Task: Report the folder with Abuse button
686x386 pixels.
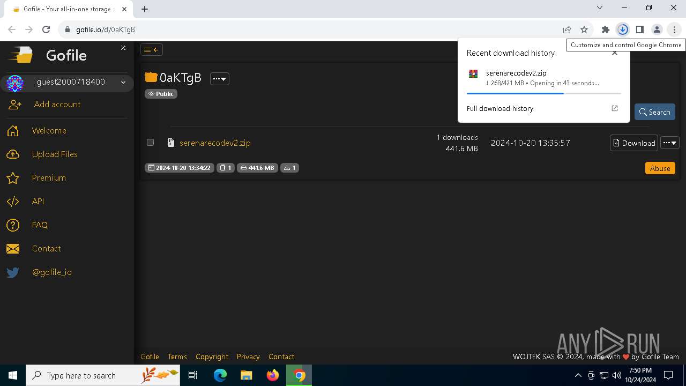Action: 660,168
